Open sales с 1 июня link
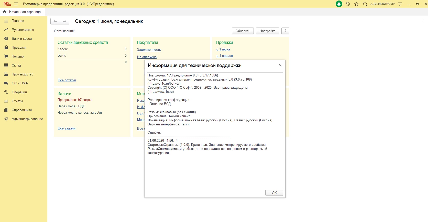This screenshot has width=428, height=222. (x=223, y=49)
